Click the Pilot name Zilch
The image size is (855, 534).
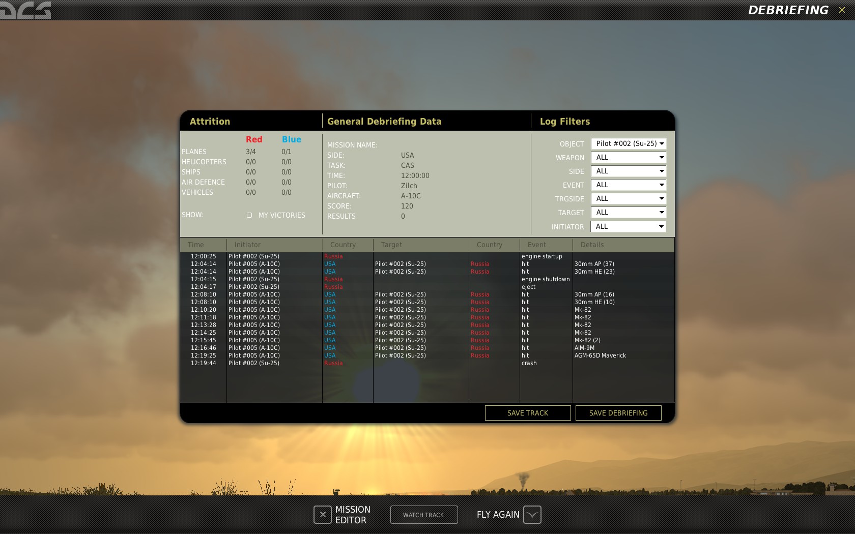click(409, 186)
